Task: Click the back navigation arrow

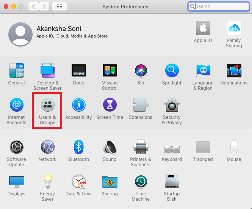Action: pos(34,6)
